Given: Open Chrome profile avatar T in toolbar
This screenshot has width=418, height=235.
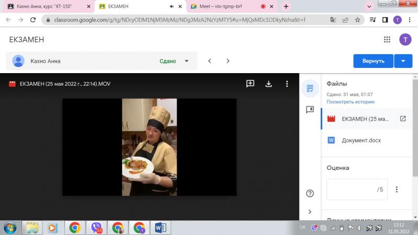Looking at the screenshot, I should click(398, 20).
